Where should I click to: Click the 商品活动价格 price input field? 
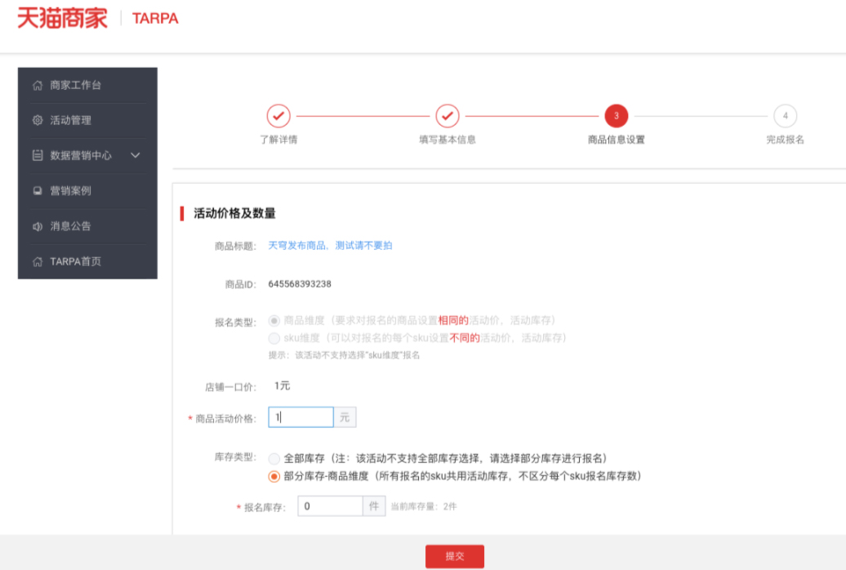coord(301,416)
